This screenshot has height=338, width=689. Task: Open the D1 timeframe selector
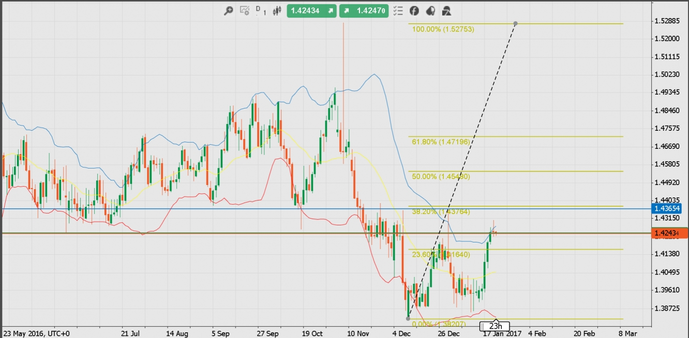coord(261,10)
